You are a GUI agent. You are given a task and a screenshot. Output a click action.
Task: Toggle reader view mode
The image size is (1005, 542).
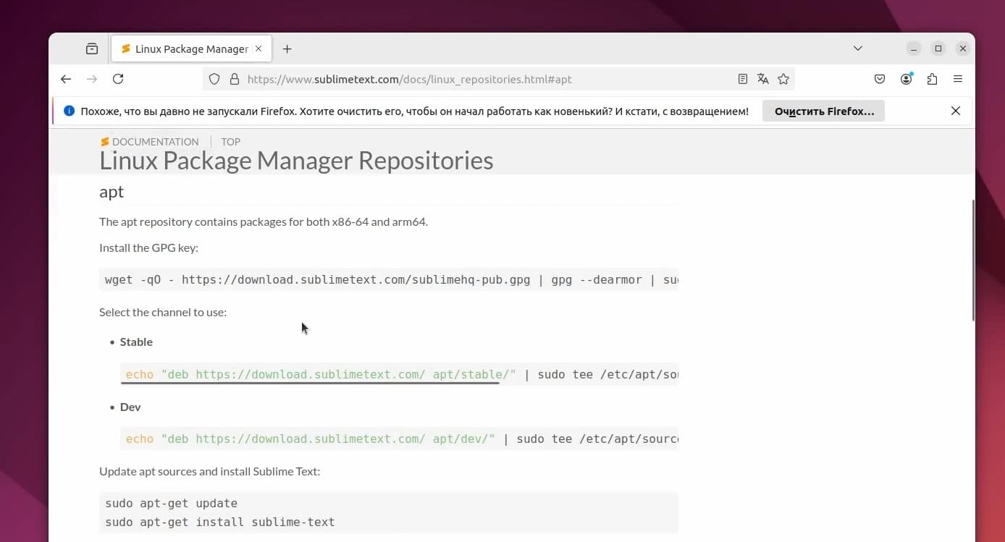742,79
